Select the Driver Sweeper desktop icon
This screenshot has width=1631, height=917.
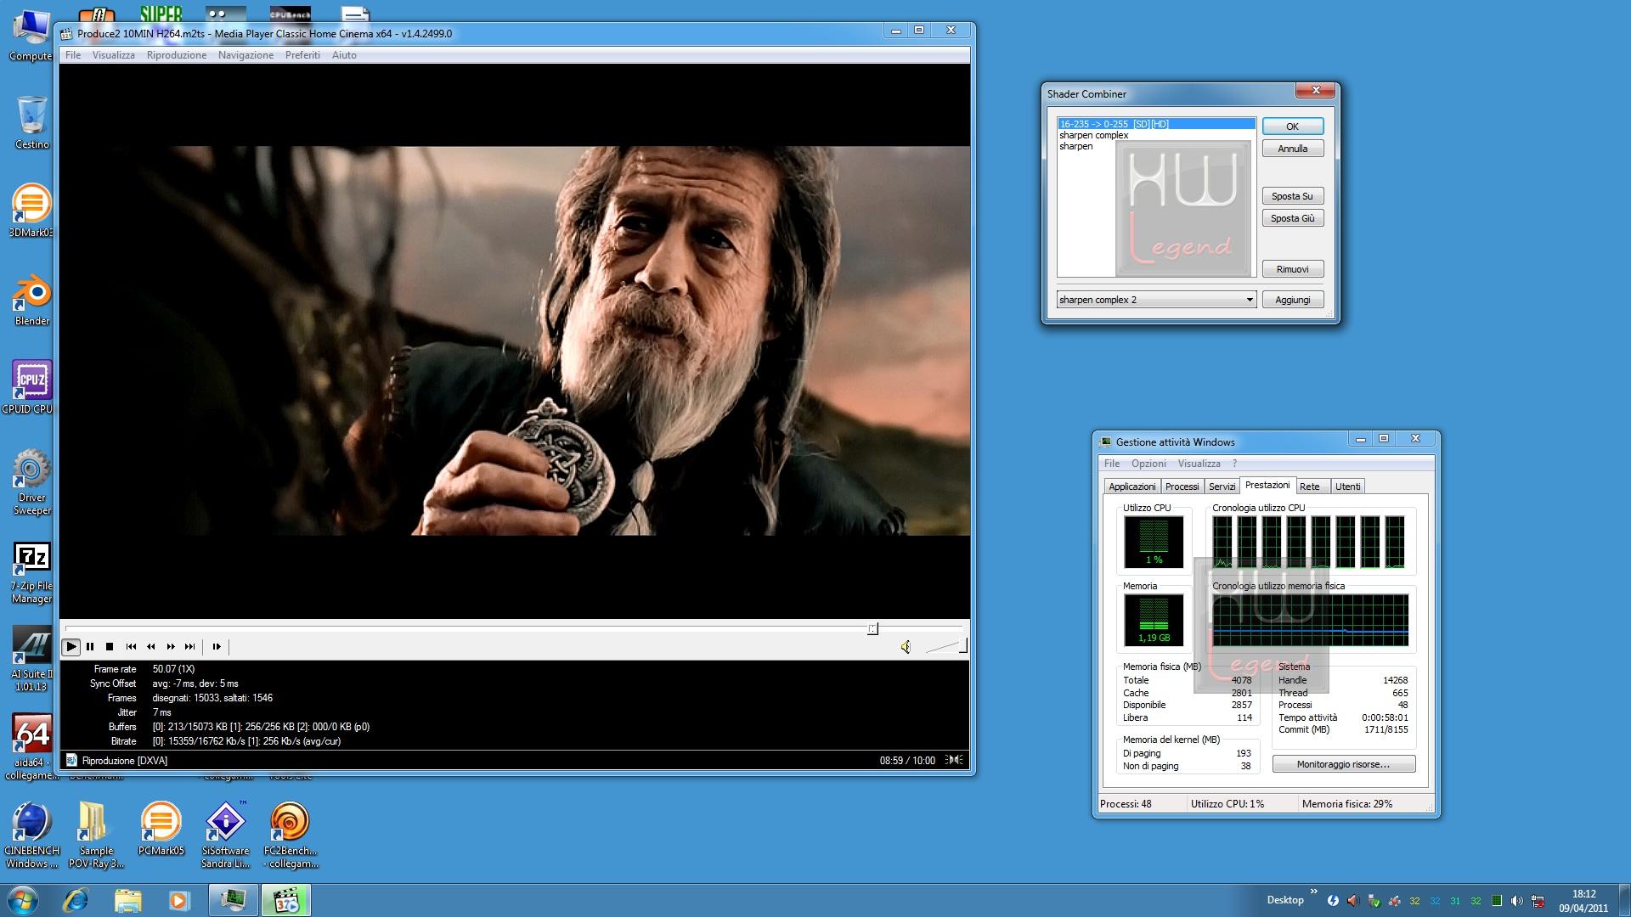tap(32, 481)
